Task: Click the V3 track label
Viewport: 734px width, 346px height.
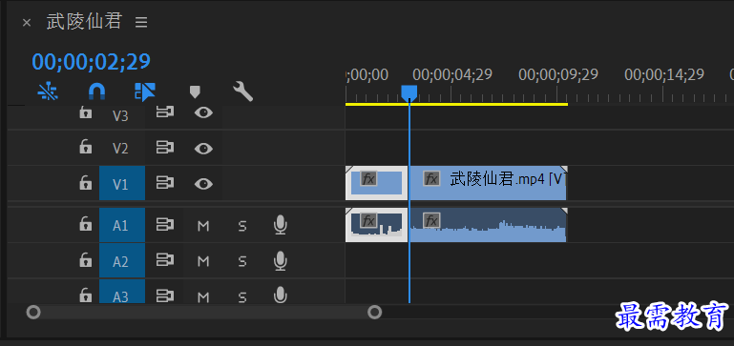Action: point(120,116)
